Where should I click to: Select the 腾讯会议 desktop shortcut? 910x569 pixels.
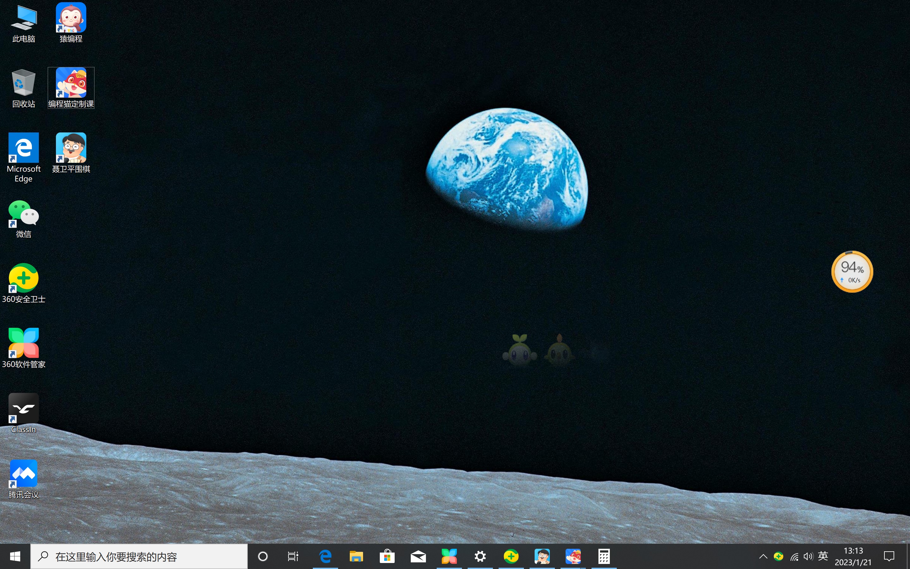point(24,479)
